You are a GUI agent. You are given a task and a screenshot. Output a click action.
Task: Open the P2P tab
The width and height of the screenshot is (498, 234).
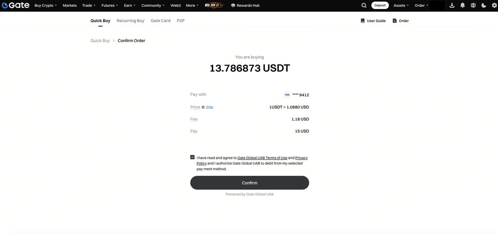(181, 21)
